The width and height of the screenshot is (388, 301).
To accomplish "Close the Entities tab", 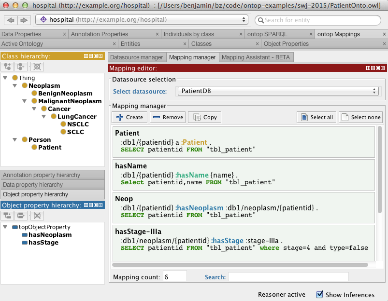I will tap(185, 44).
